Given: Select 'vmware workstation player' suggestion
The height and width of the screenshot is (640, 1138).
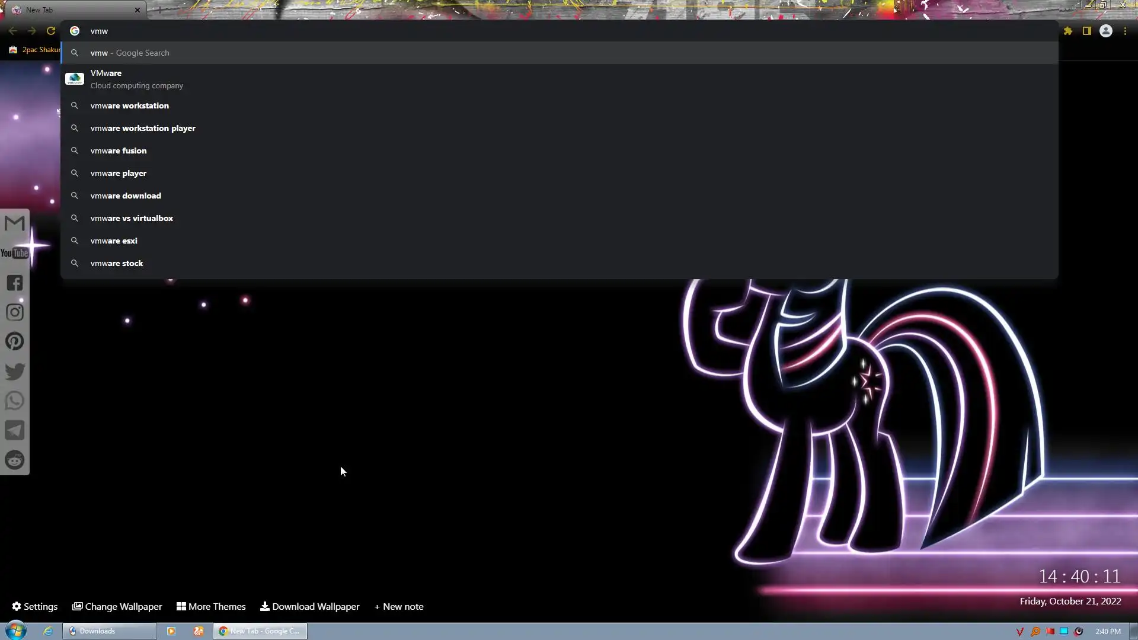Looking at the screenshot, I should [143, 128].
